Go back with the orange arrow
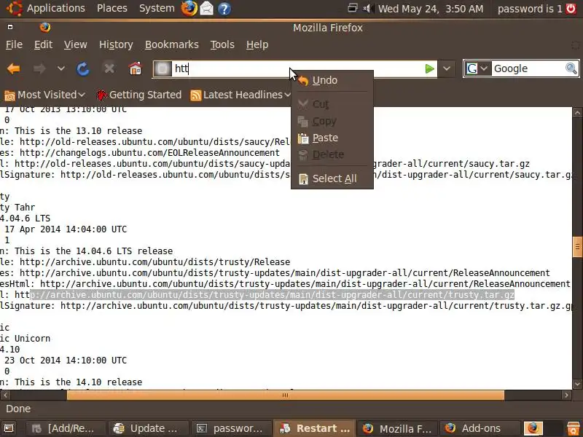This screenshot has width=583, height=437. click(14, 68)
